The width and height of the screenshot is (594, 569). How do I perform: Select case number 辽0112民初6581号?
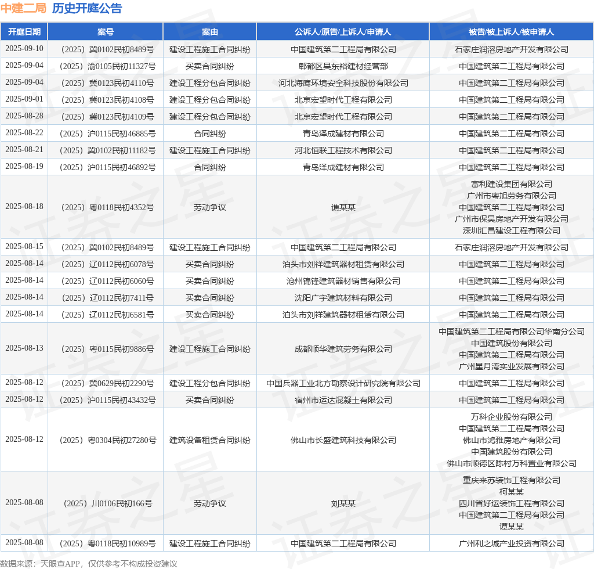click(x=107, y=315)
